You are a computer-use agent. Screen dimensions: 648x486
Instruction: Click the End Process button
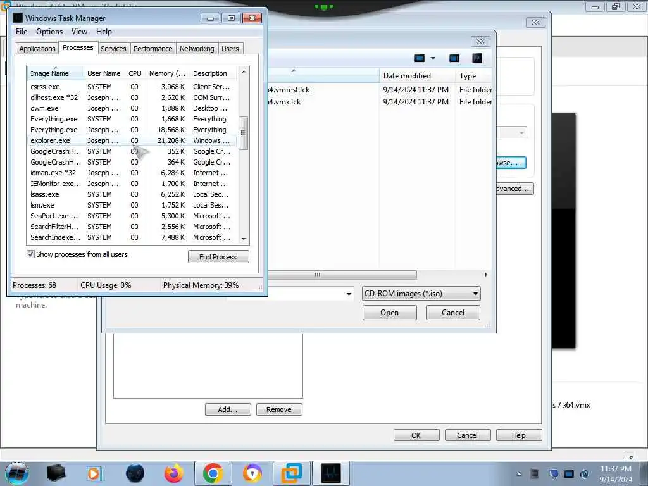coord(218,257)
